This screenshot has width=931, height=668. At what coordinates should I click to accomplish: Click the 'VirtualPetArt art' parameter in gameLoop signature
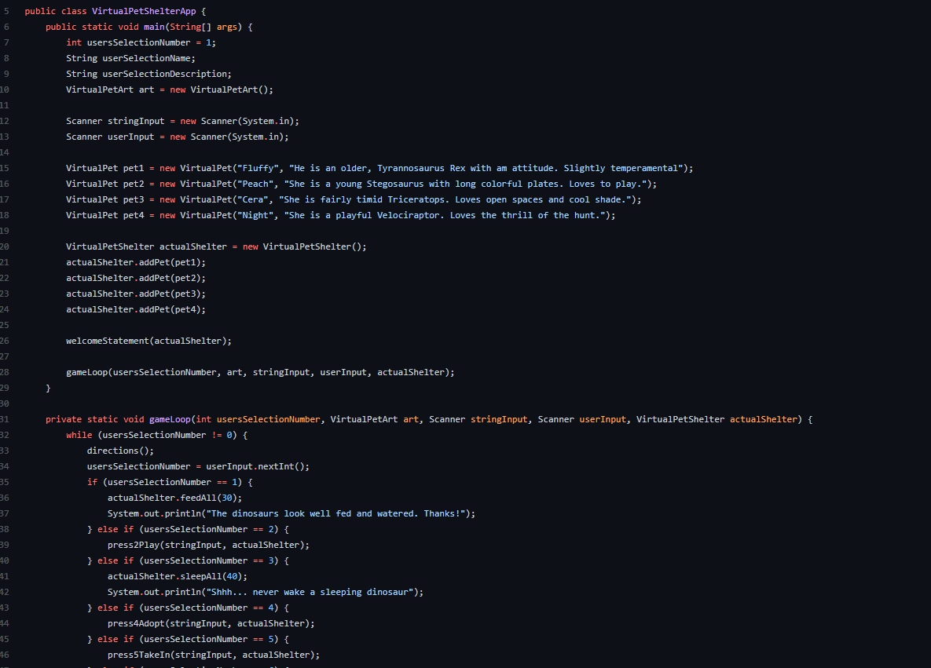(375, 419)
